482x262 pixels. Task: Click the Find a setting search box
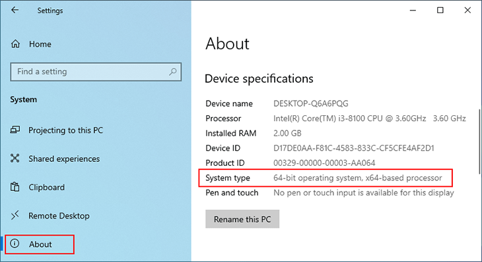[x=96, y=72]
